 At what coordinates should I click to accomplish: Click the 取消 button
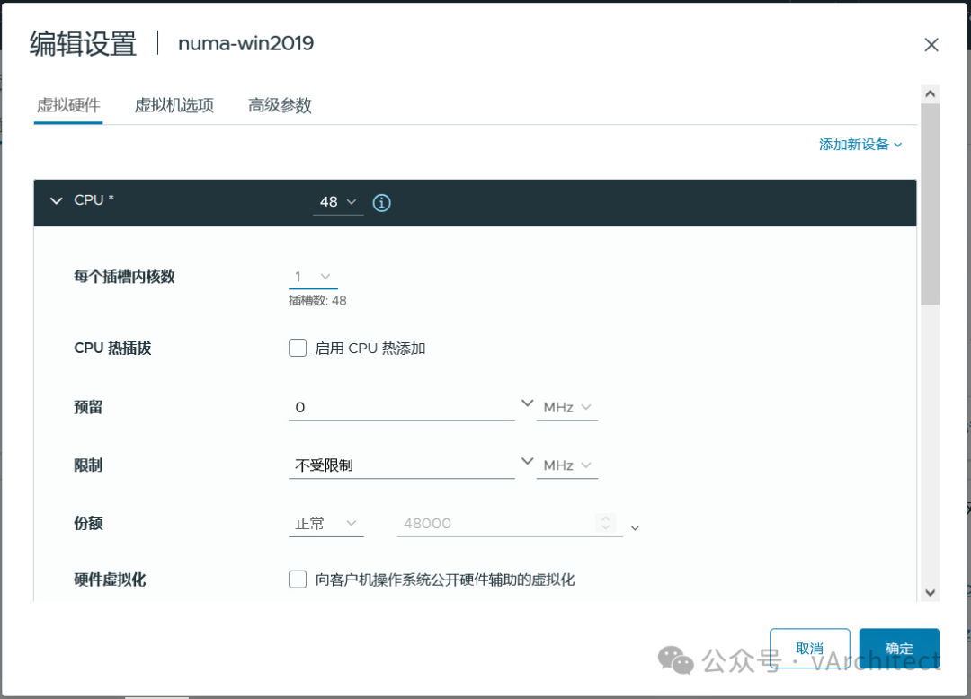coord(809,649)
